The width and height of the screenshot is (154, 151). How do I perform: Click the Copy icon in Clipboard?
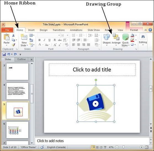13,40
